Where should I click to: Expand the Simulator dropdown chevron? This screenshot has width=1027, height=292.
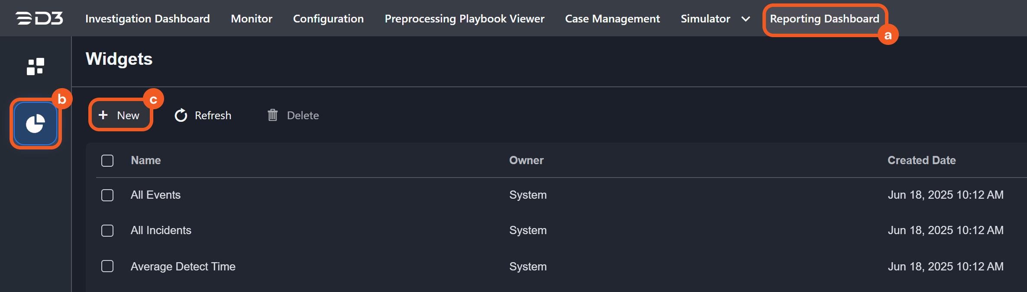[x=746, y=19]
